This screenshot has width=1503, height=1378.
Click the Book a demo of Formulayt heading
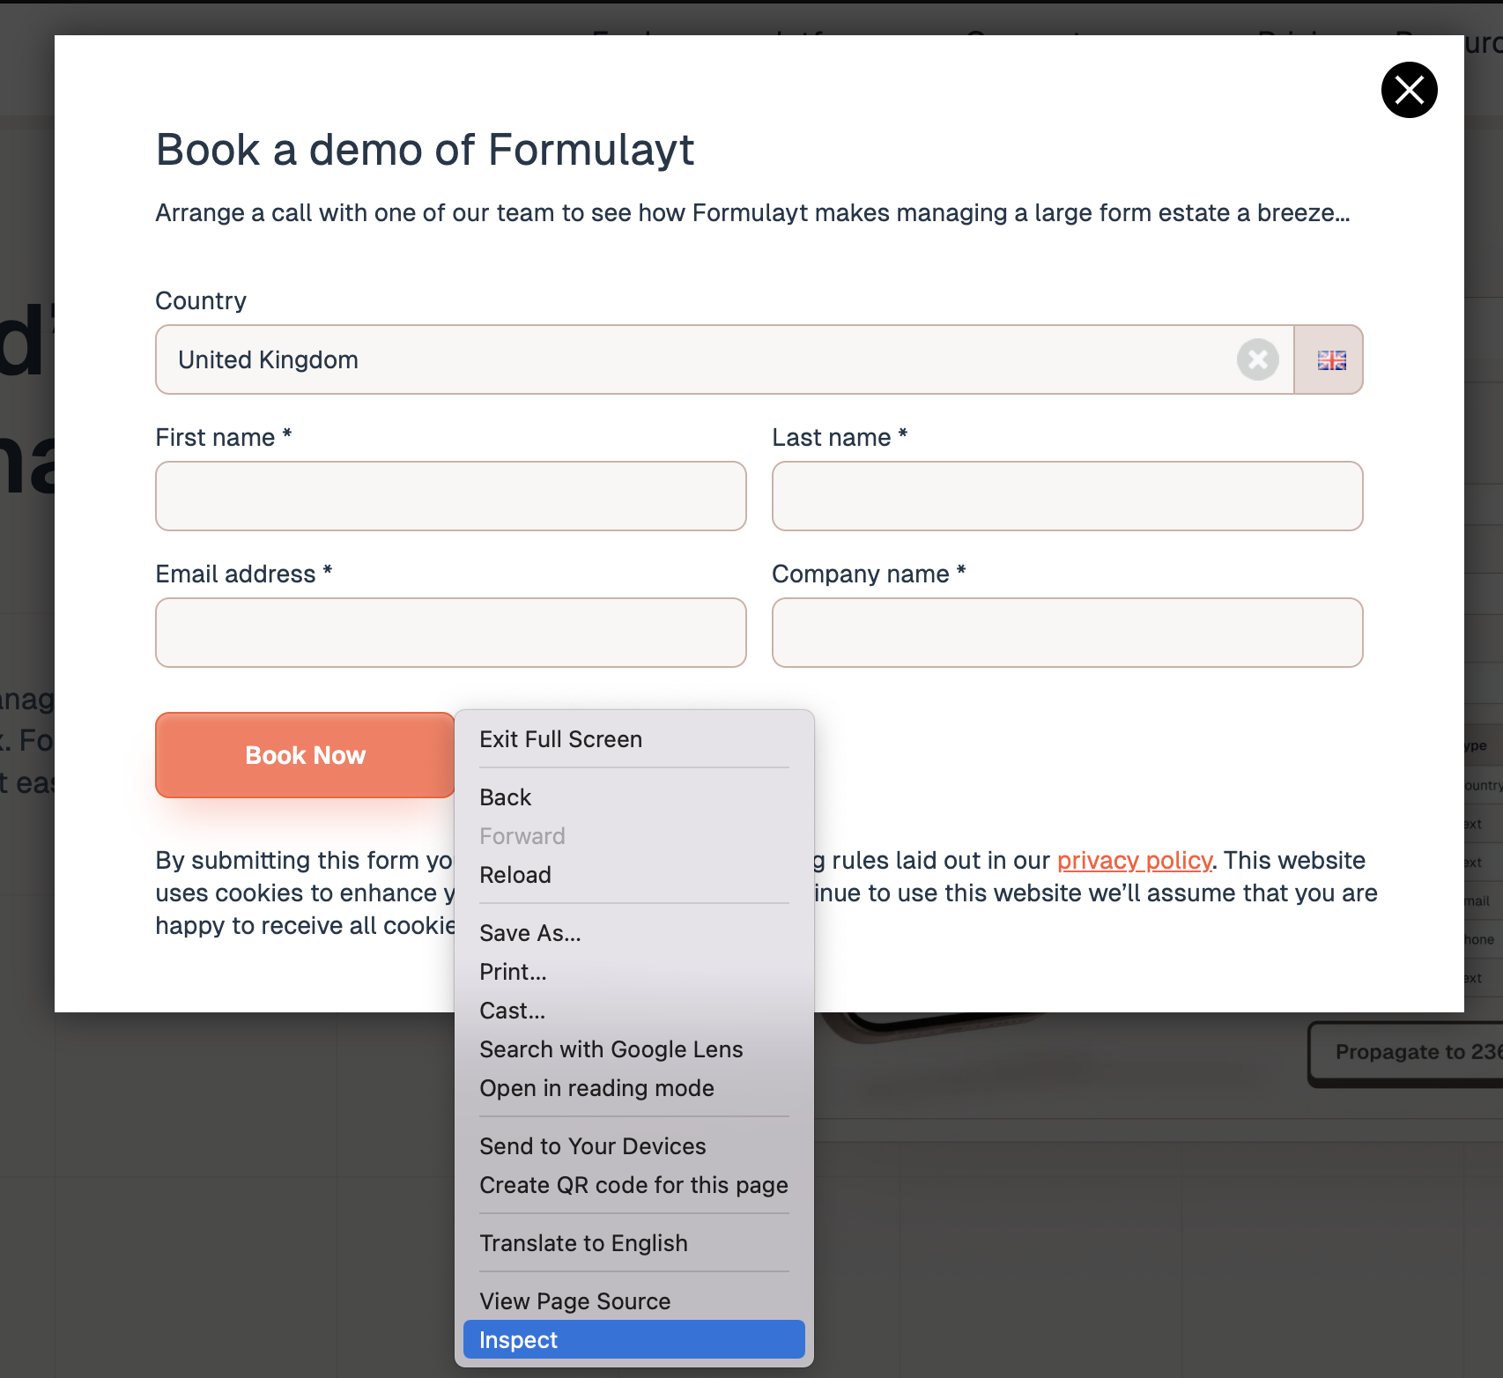(x=425, y=150)
